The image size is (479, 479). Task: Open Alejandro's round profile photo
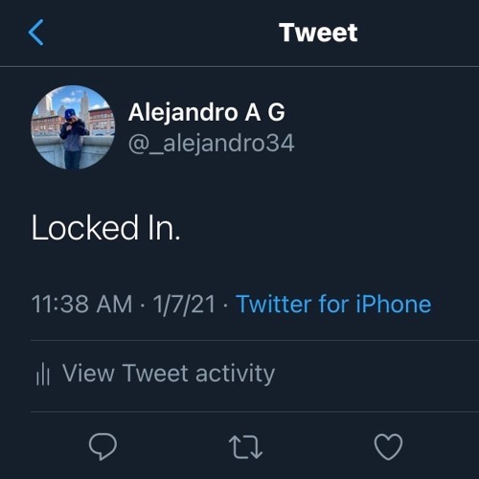tap(73, 127)
